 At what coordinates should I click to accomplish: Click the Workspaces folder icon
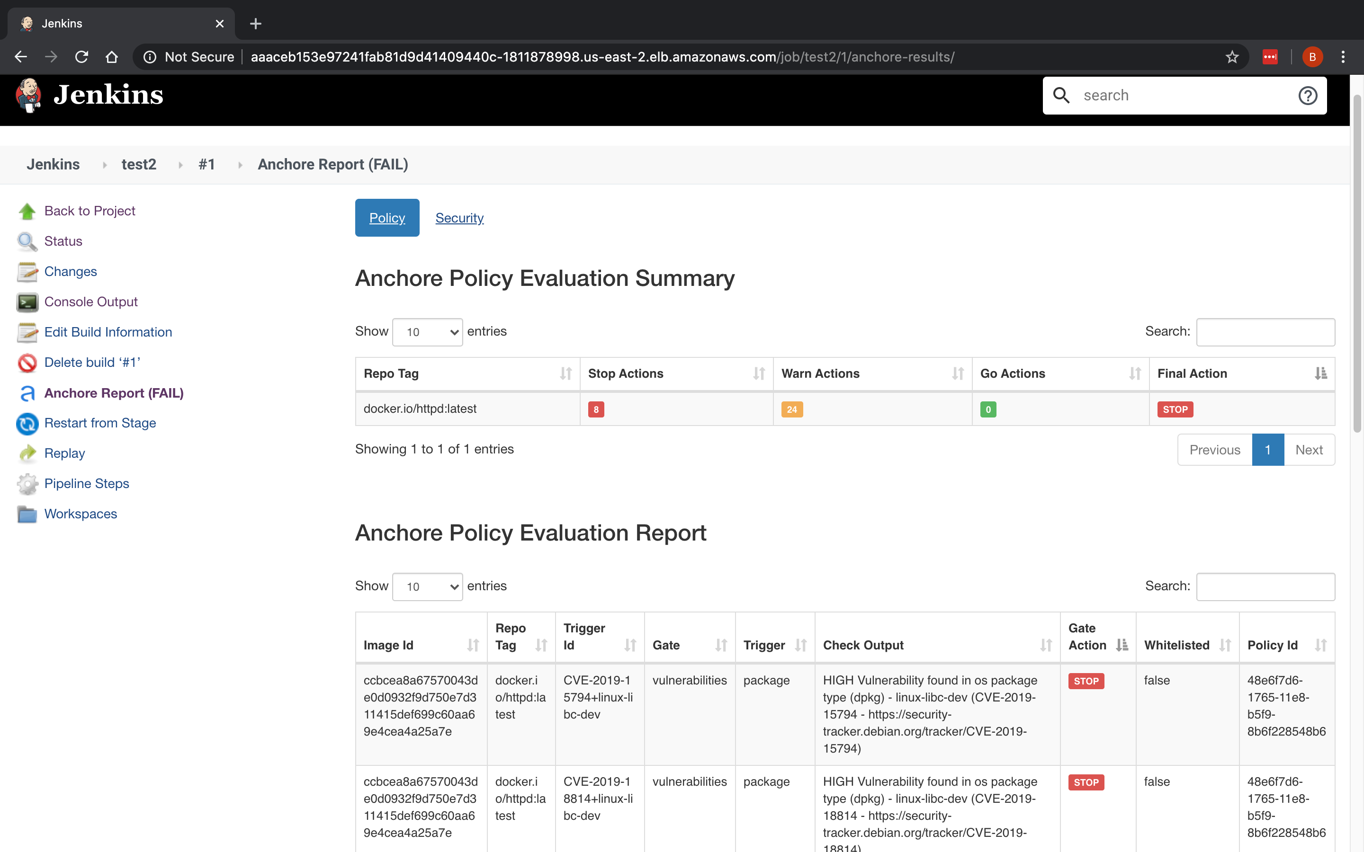point(27,515)
